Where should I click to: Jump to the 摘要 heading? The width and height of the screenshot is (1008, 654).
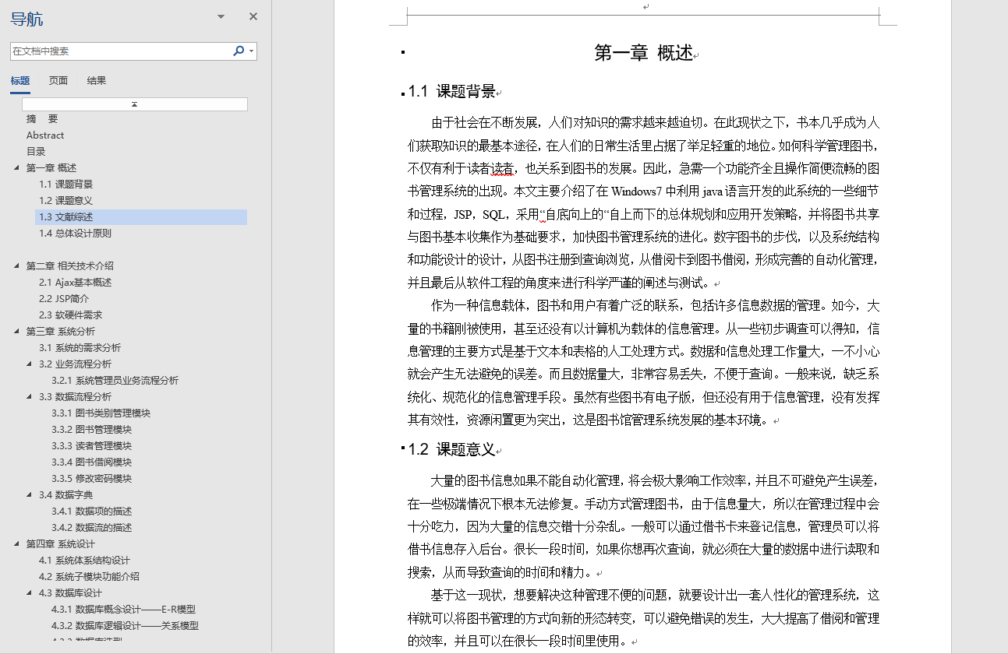point(35,118)
